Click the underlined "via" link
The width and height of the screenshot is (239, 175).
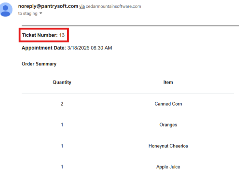pos(82,7)
